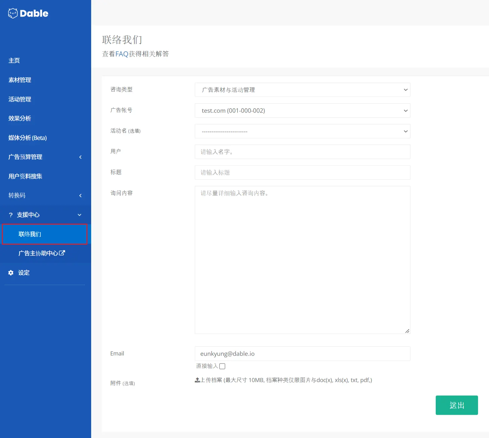Open 活动管理 in sidebar
Viewport: 489px width, 438px height.
tap(20, 99)
